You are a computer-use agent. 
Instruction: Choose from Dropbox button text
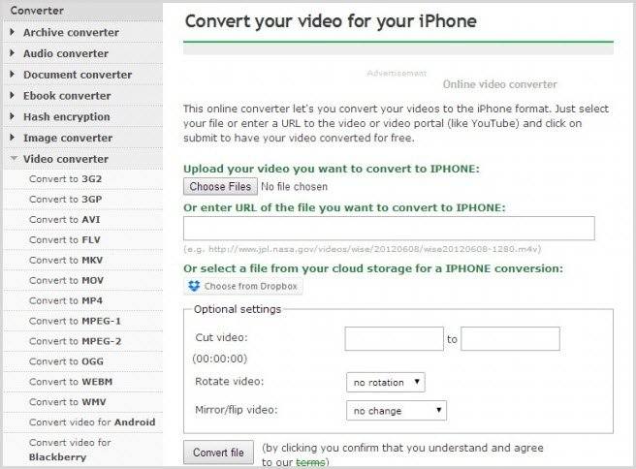(x=251, y=286)
